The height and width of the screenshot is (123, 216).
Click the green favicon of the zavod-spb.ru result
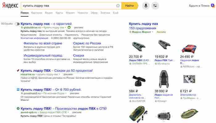point(18,109)
